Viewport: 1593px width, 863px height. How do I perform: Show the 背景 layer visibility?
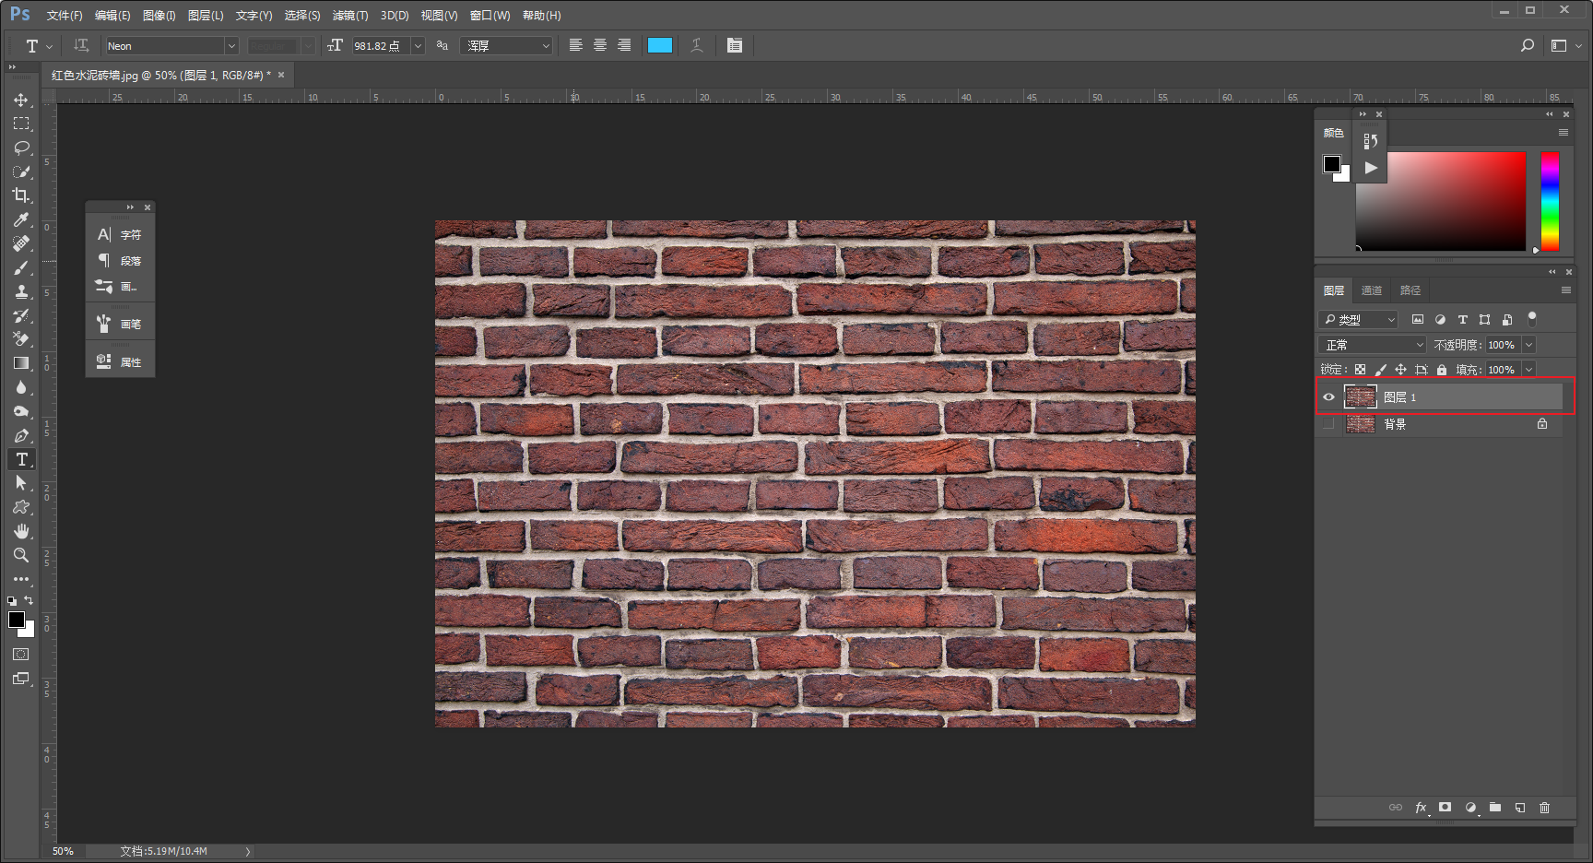(x=1328, y=424)
